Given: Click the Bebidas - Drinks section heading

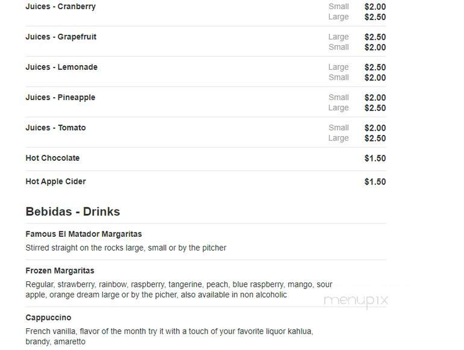Looking at the screenshot, I should pos(73,211).
